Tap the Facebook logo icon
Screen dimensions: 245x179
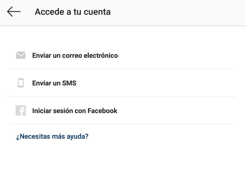(21, 110)
